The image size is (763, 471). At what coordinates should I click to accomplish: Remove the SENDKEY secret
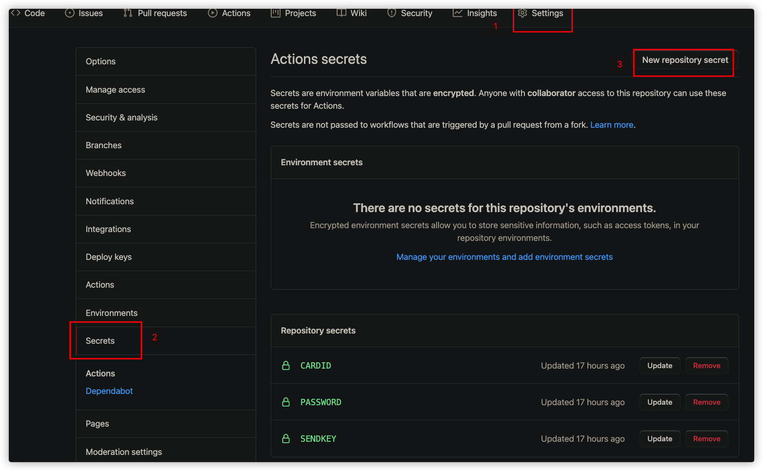pos(706,439)
